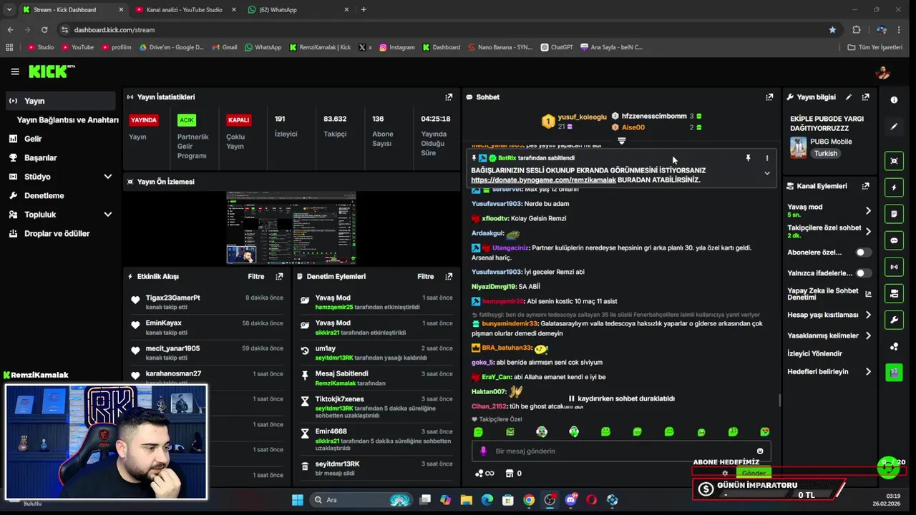This screenshot has height=515, width=916.
Task: Click Tigax23GamerPt in activity feed
Action: pyautogui.click(x=172, y=298)
